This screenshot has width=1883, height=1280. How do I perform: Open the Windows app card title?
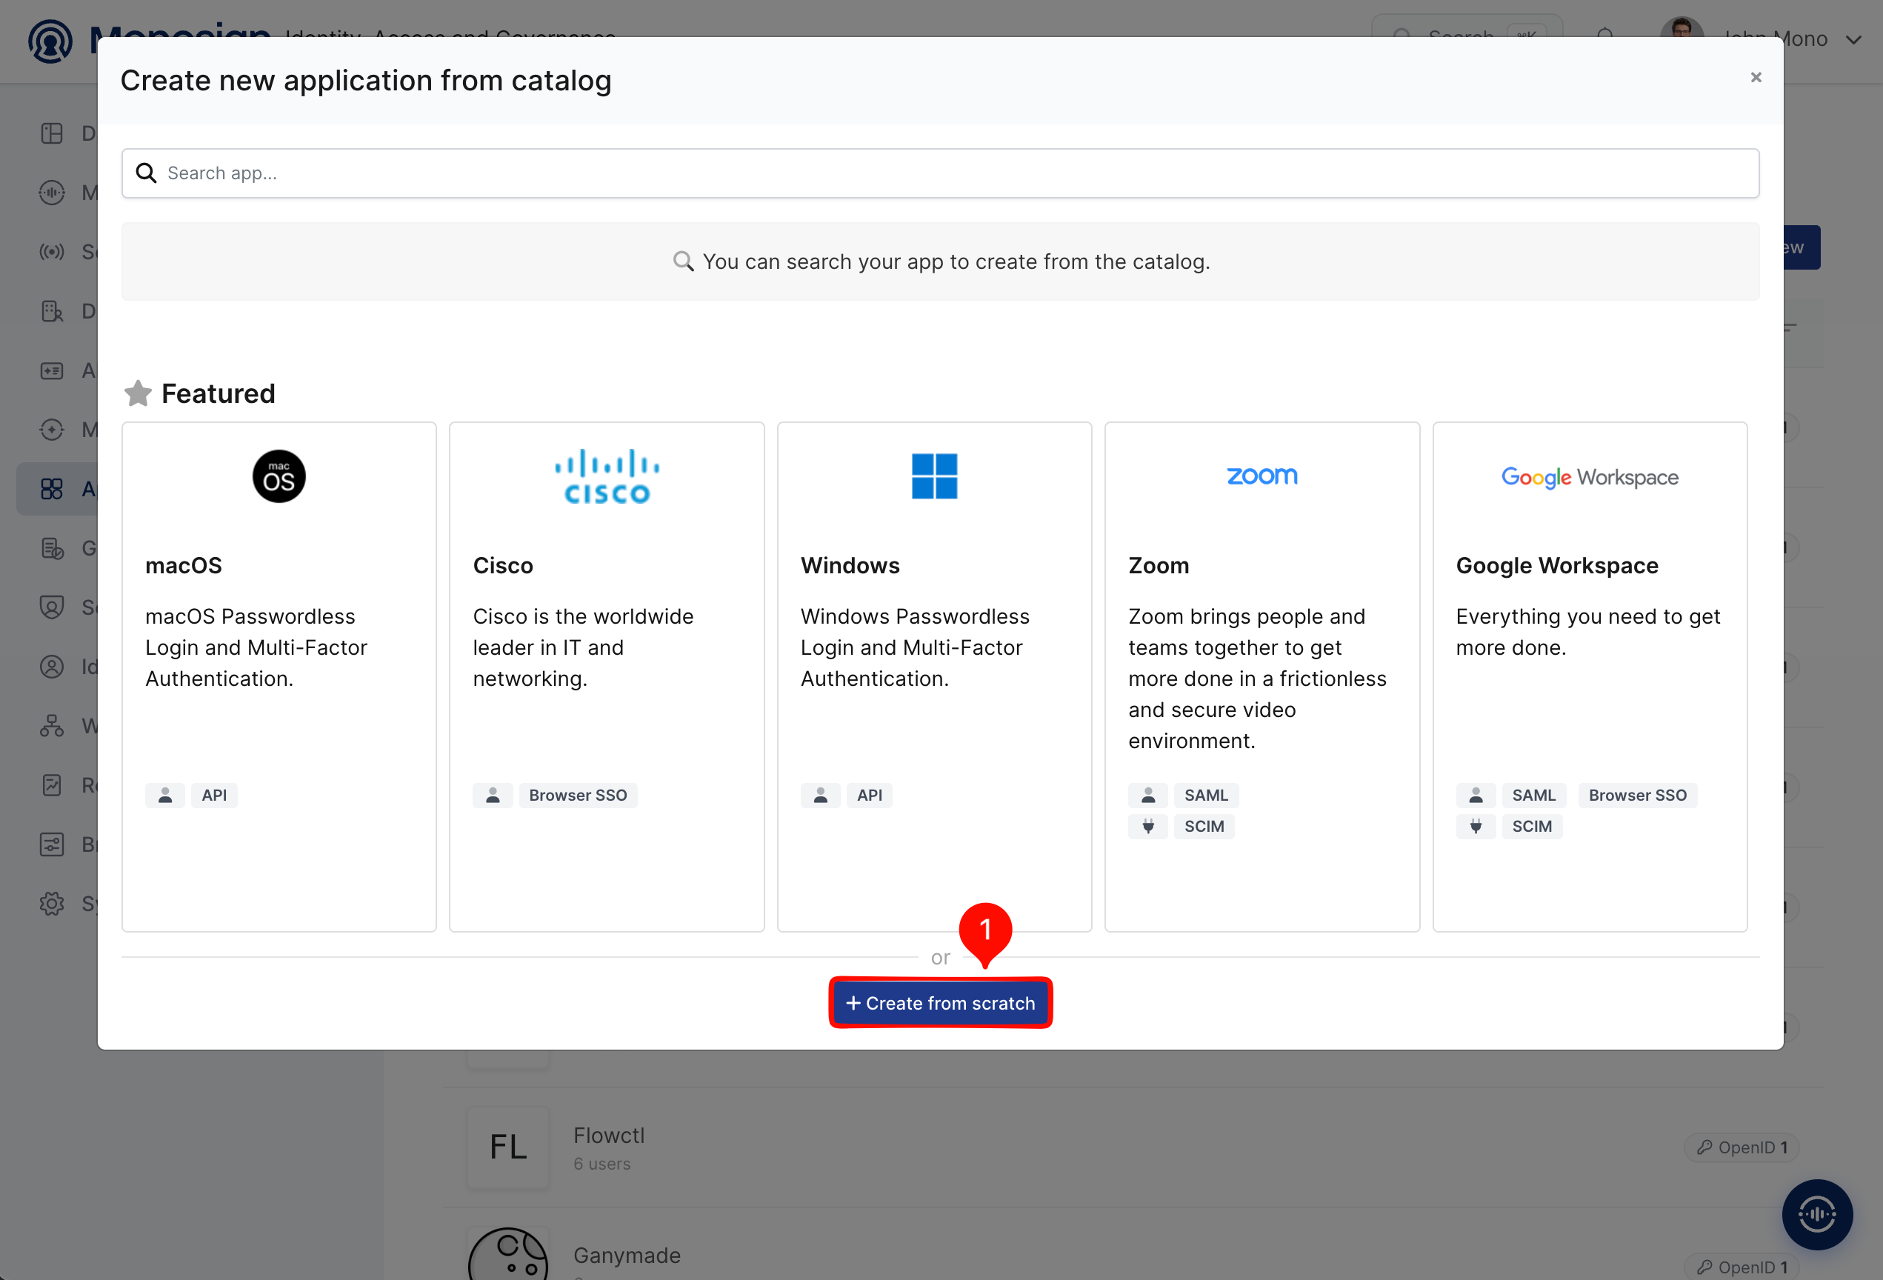coord(850,565)
